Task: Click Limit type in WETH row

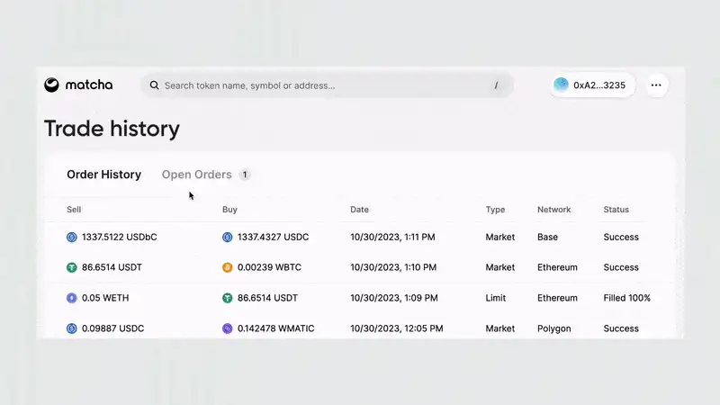Action: point(496,298)
